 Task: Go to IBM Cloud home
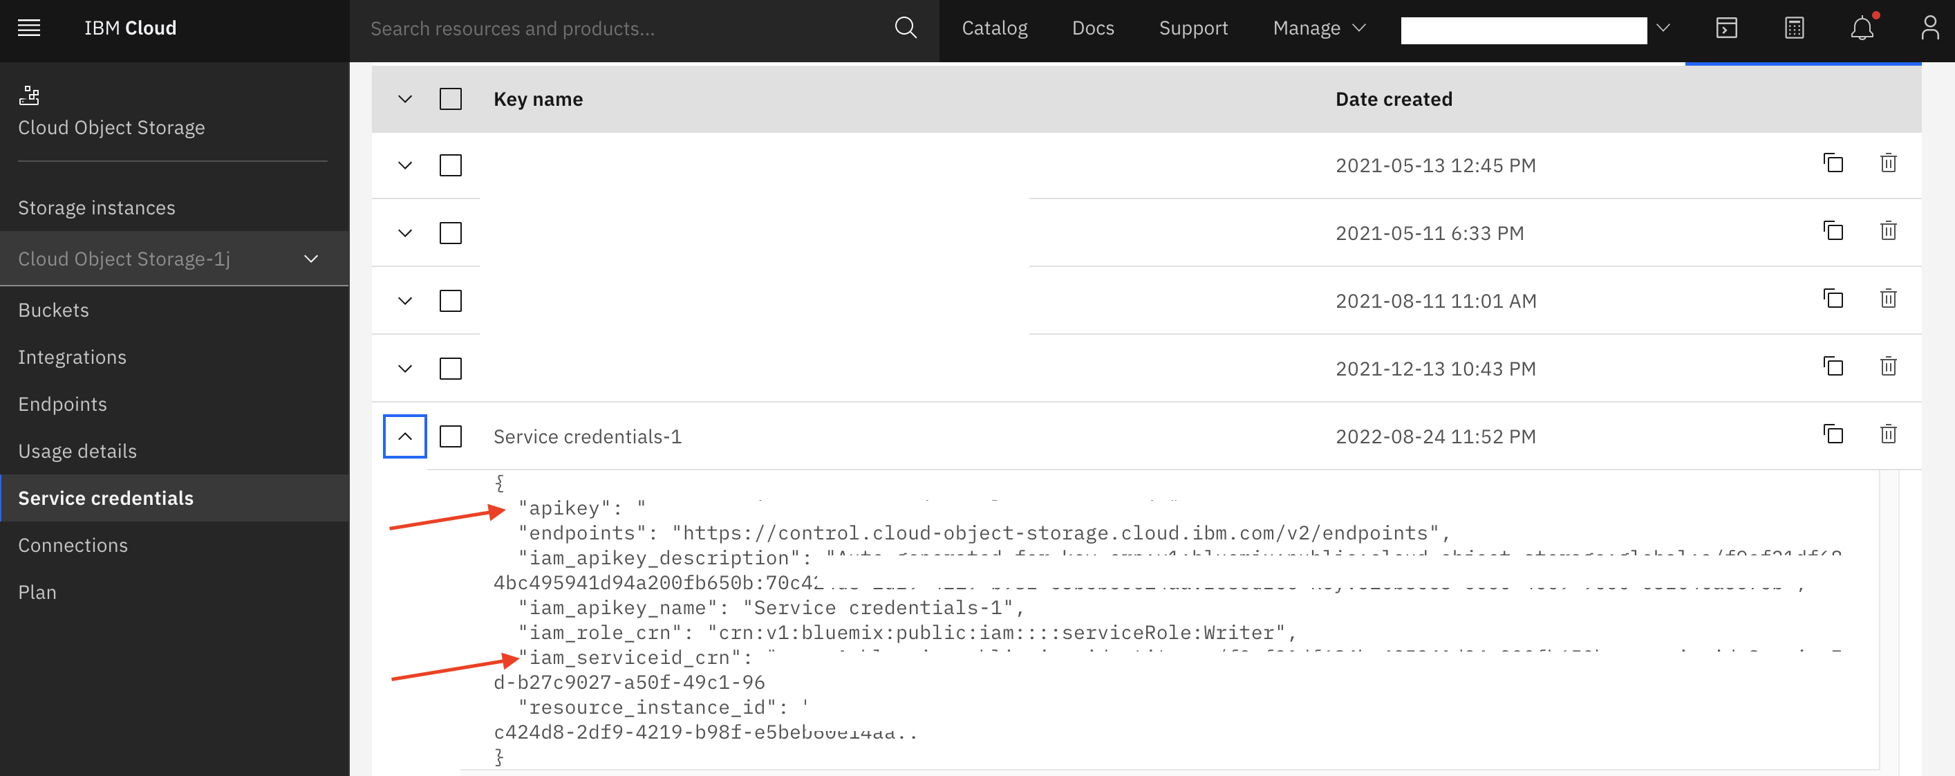pyautogui.click(x=131, y=28)
